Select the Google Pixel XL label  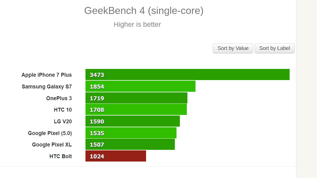pyautogui.click(x=52, y=145)
